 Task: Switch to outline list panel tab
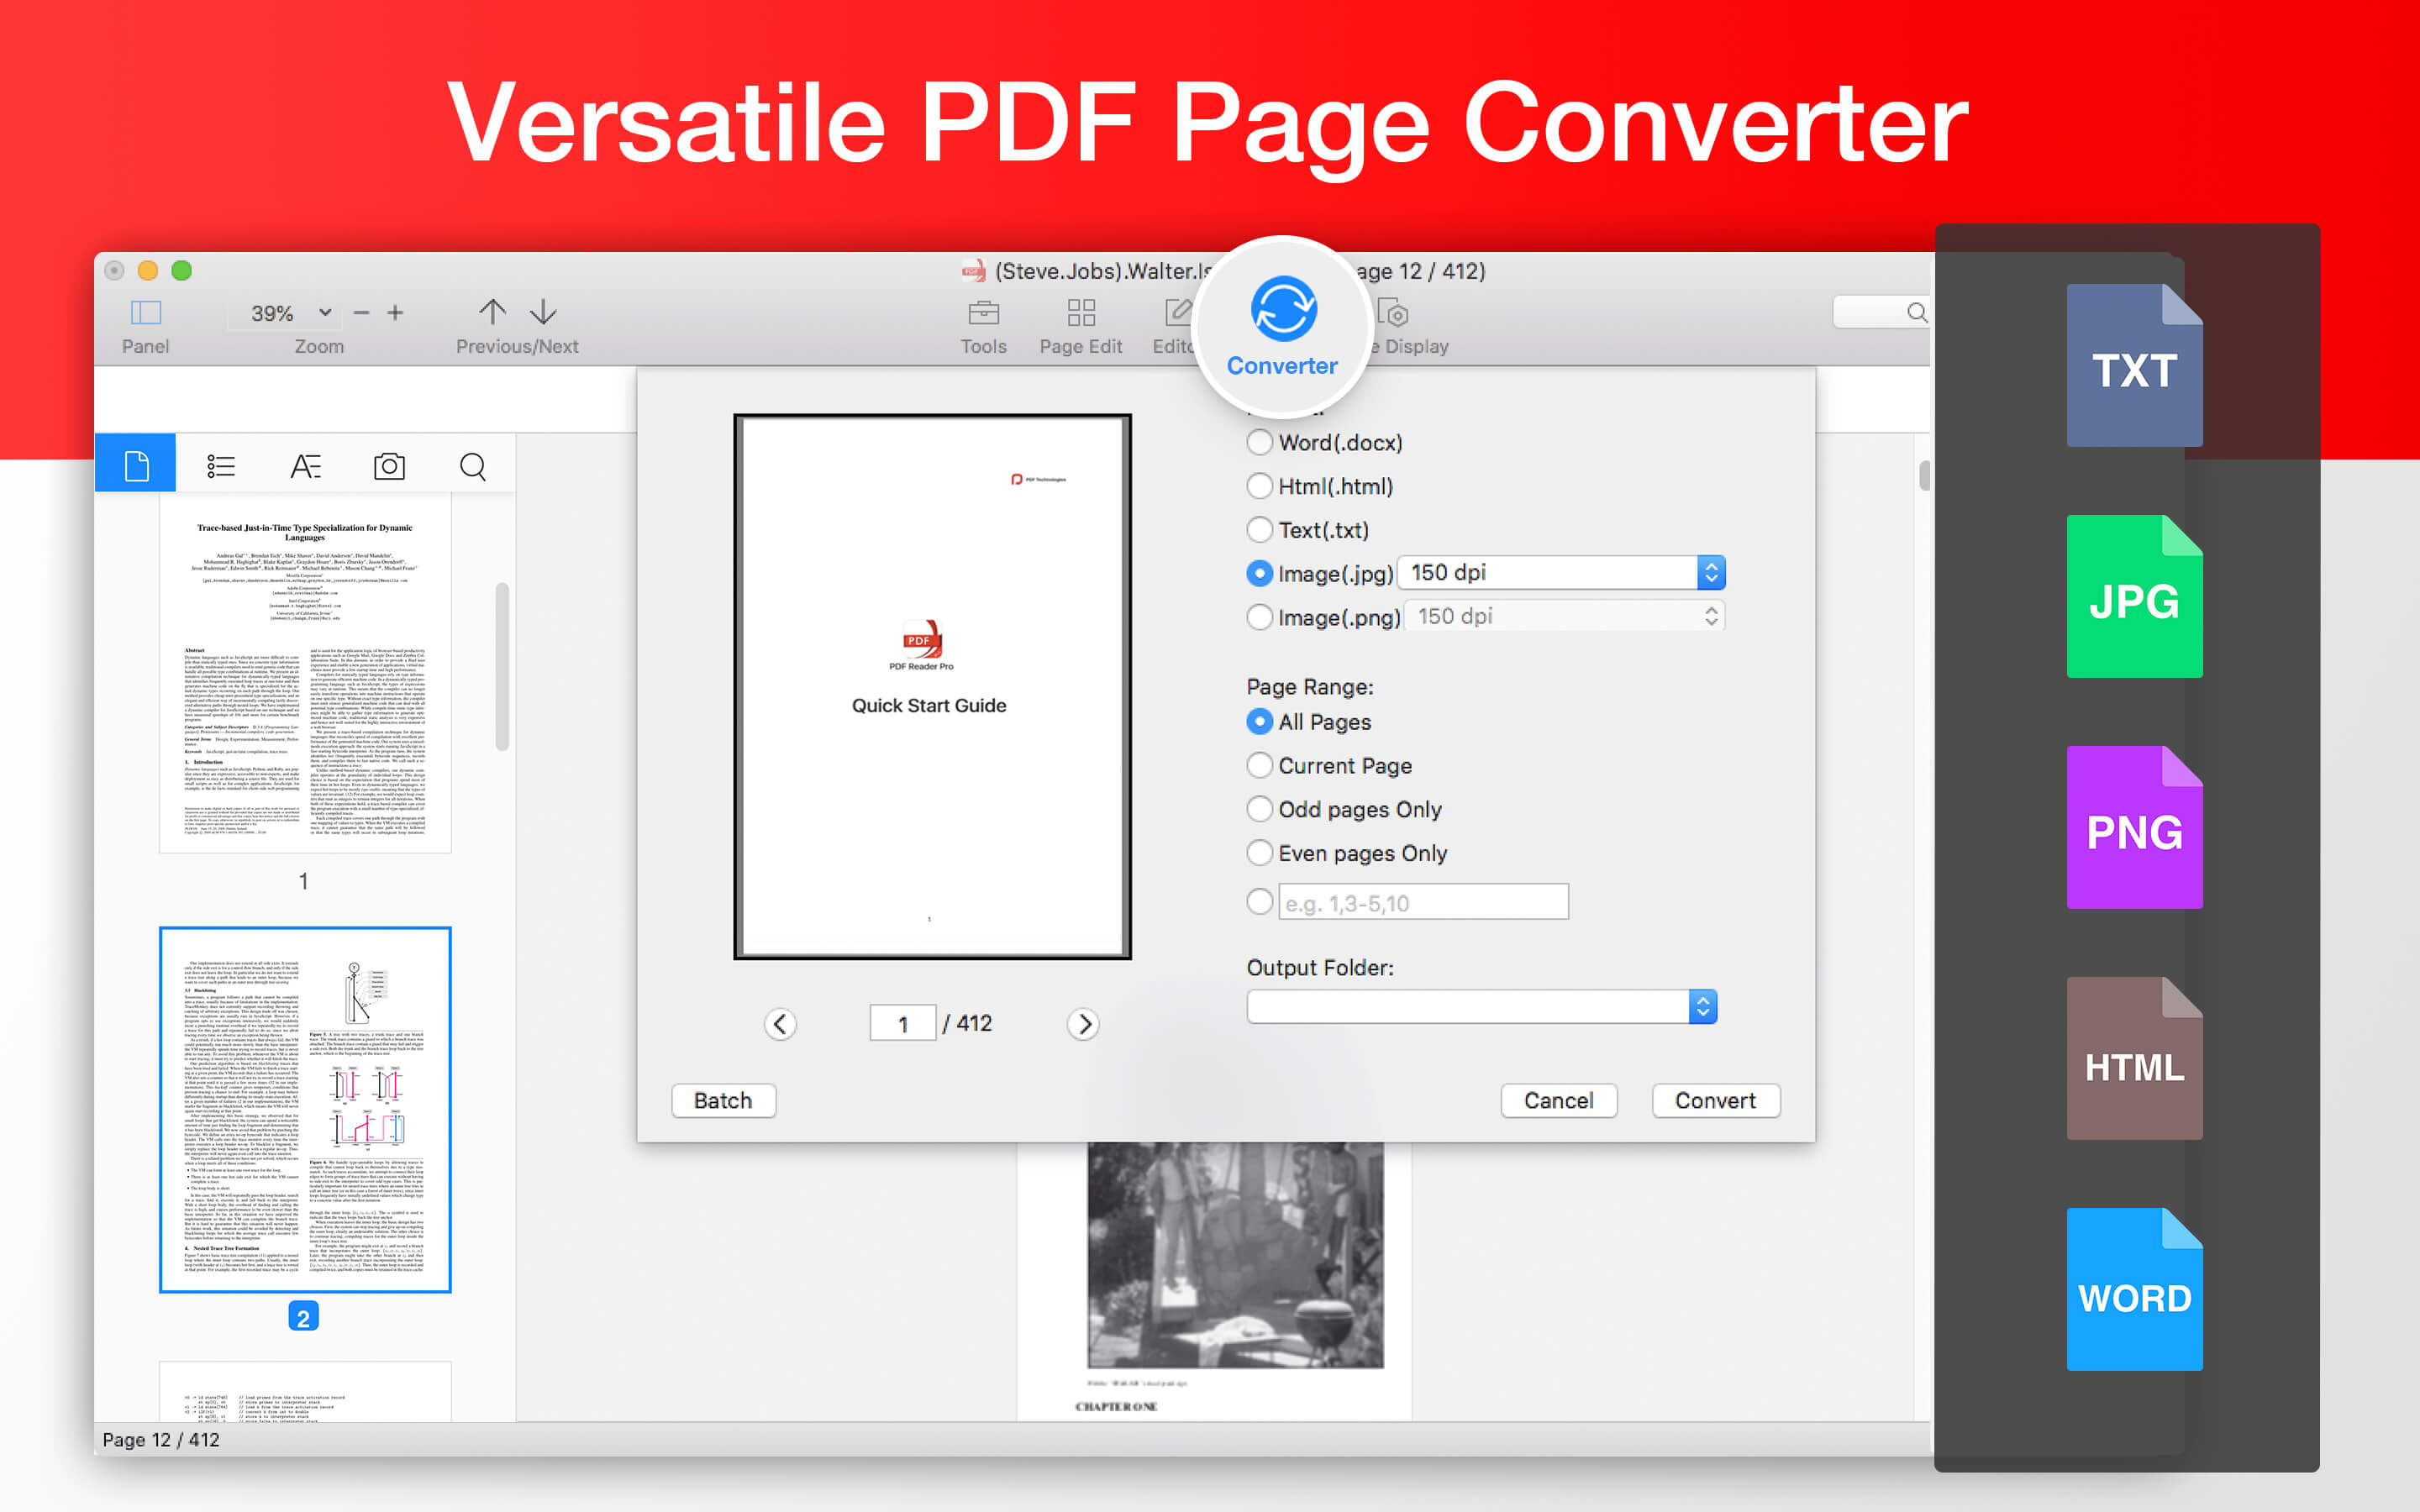[x=220, y=466]
